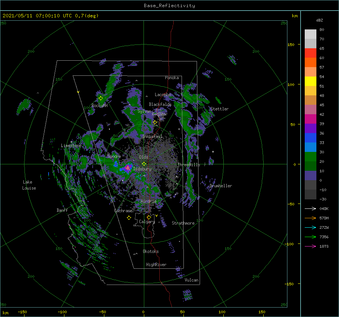Click the white plus marker near Drumheller north
The height and width of the screenshot is (317, 339).
(213, 152)
